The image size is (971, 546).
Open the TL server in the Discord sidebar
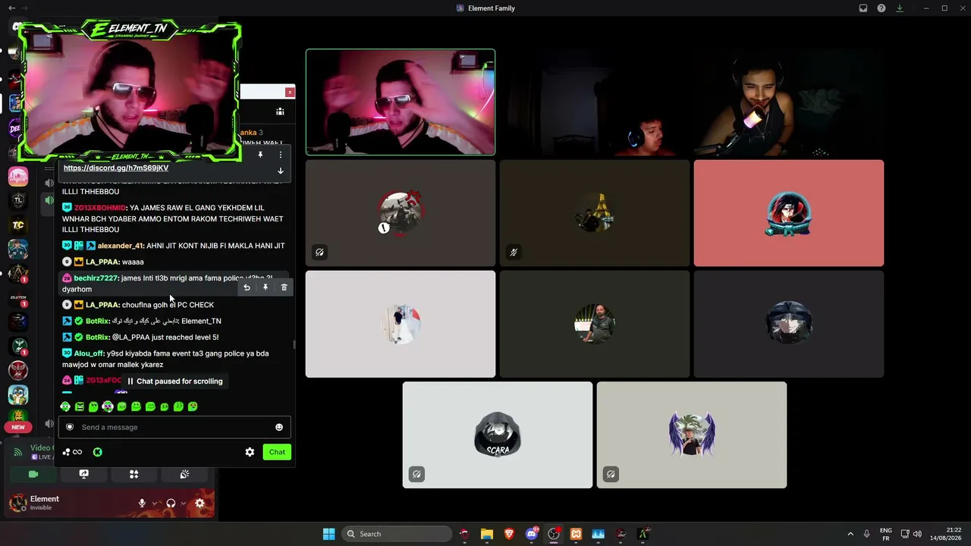point(18,200)
